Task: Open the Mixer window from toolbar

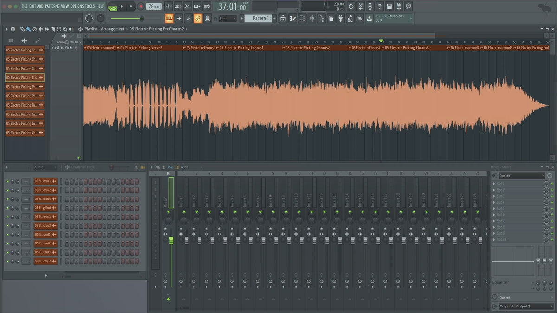Action: pyautogui.click(x=312, y=19)
